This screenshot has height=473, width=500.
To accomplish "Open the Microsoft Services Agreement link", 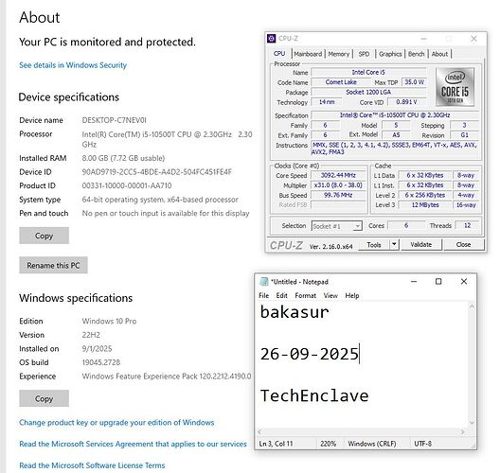I will click(133, 444).
